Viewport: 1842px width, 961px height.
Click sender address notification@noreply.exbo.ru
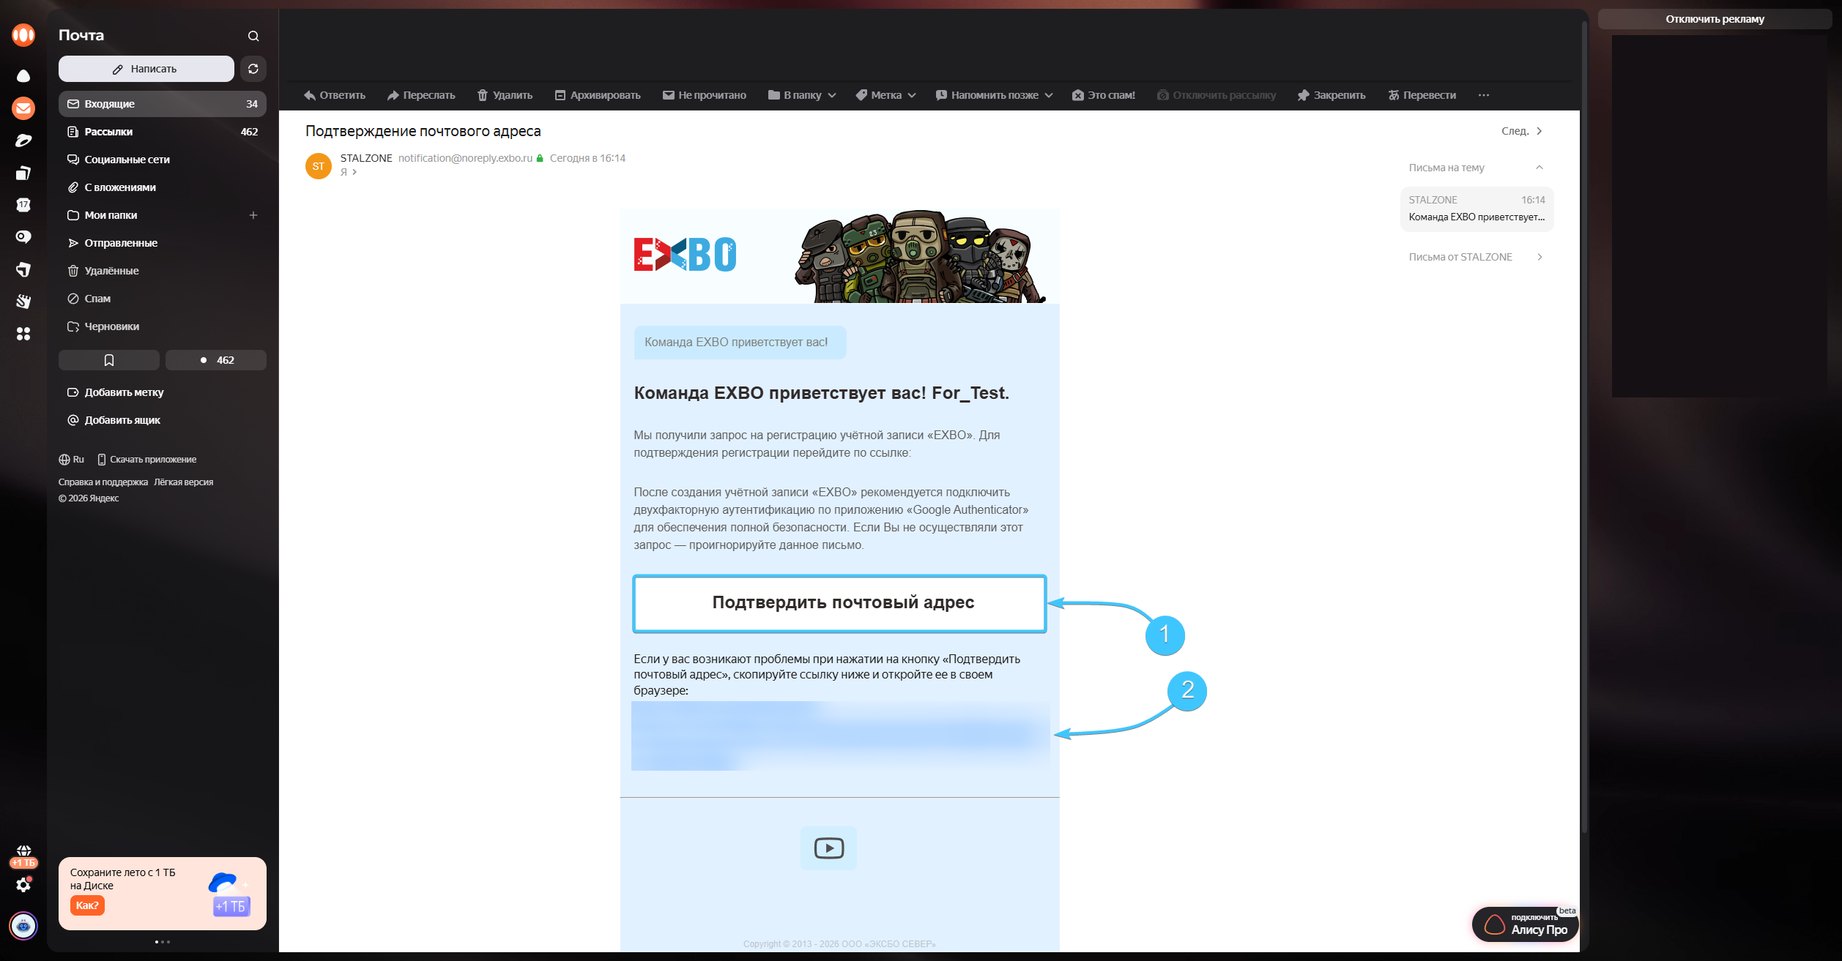pyautogui.click(x=465, y=158)
